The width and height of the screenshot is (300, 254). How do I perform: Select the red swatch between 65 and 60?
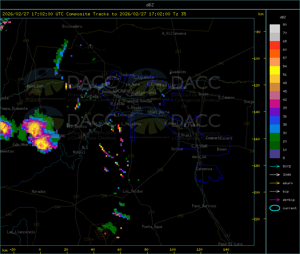click(x=275, y=45)
